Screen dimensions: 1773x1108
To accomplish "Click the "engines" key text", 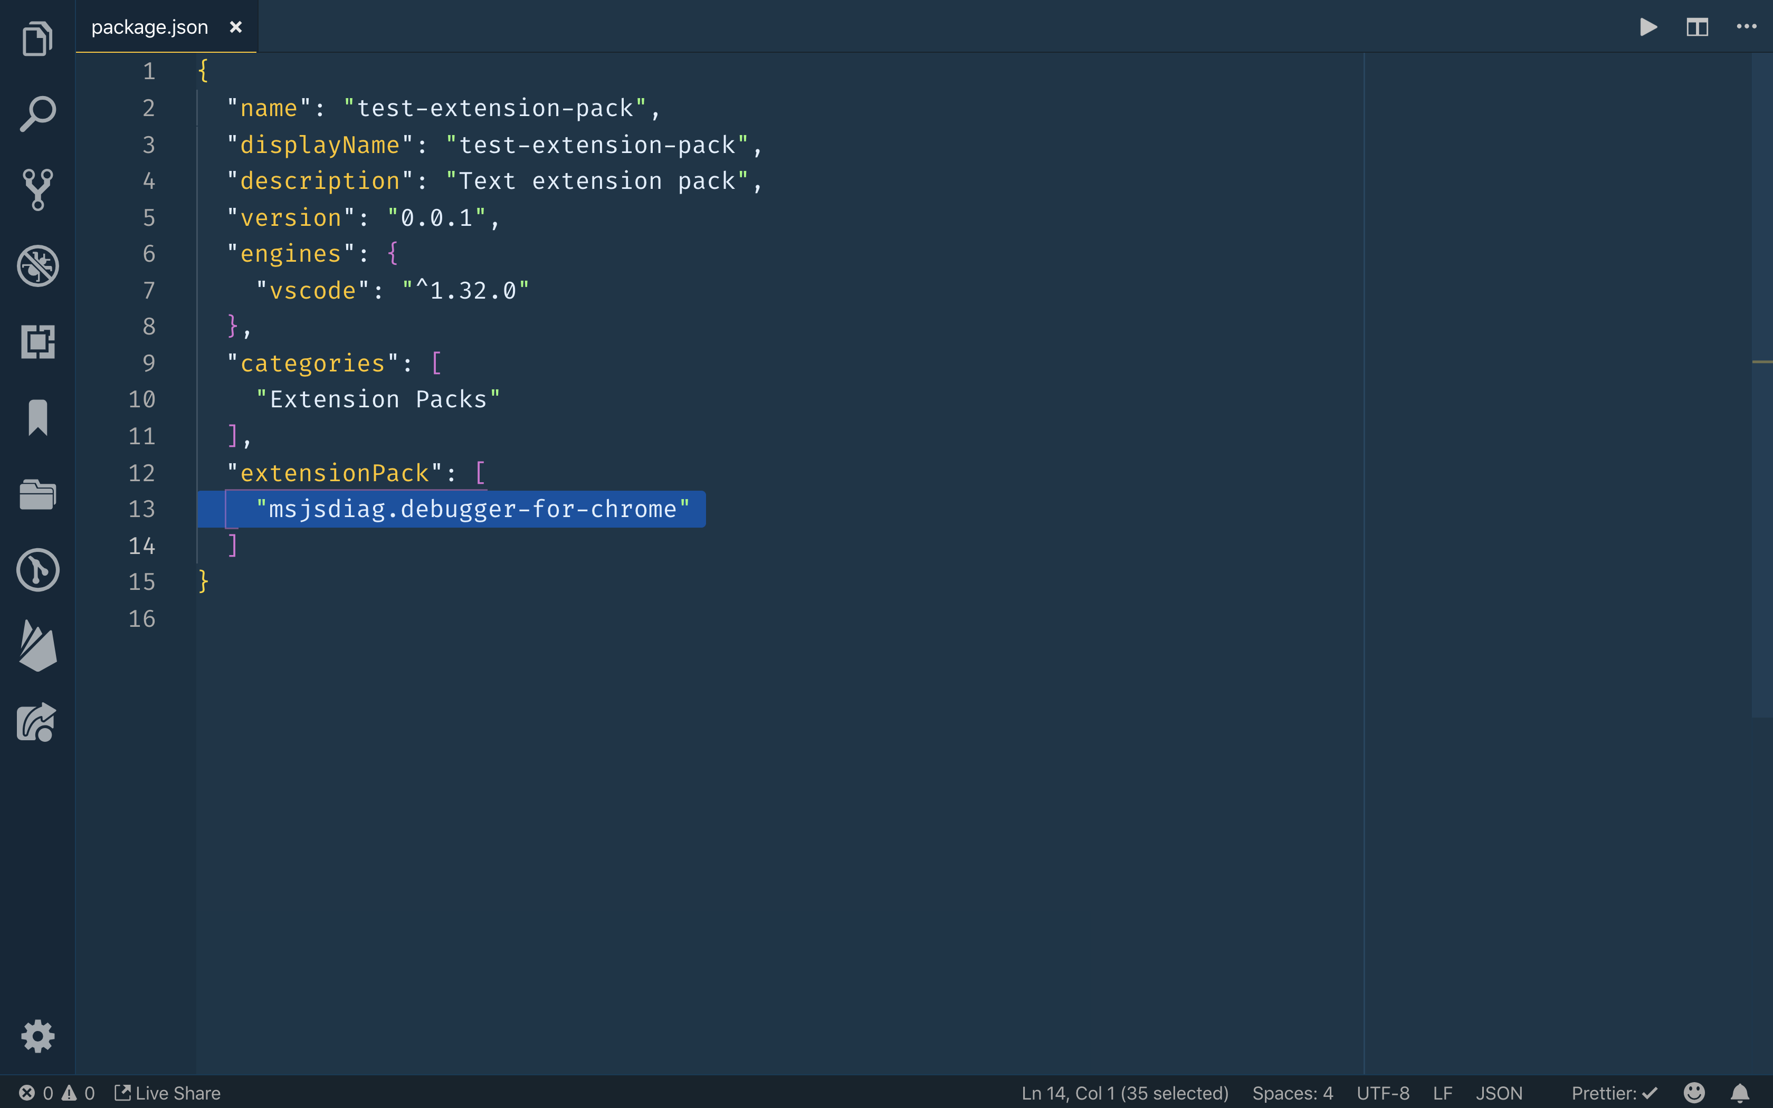I will (x=291, y=254).
